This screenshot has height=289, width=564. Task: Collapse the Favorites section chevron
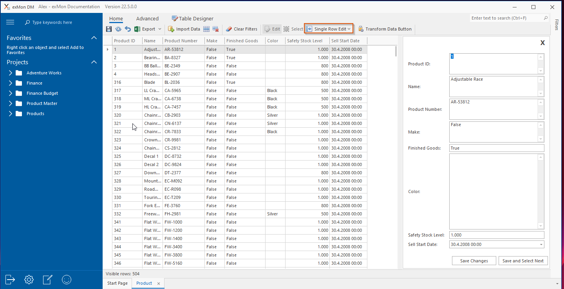pos(94,38)
